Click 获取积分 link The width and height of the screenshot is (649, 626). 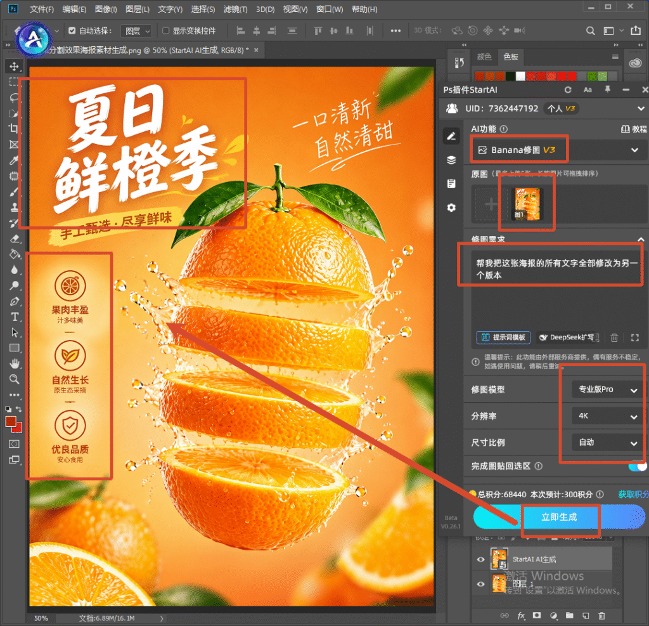(633, 494)
